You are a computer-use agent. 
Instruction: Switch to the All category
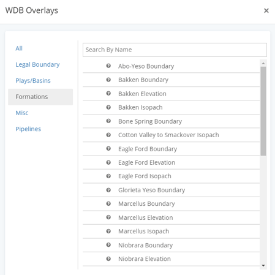(x=19, y=48)
